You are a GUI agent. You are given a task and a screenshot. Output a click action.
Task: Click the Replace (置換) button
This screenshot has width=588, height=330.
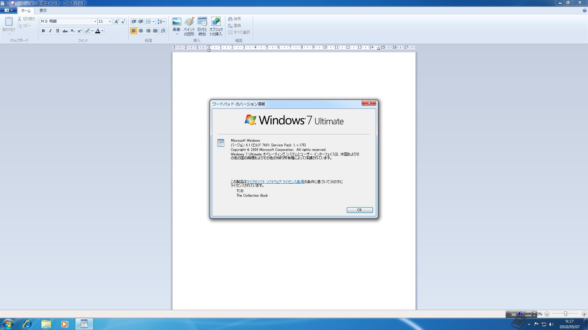point(235,26)
